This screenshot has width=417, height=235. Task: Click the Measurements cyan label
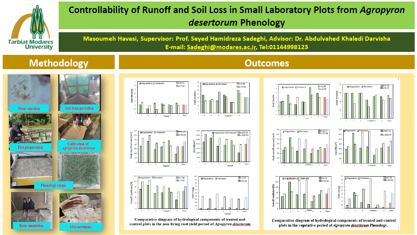(81, 227)
